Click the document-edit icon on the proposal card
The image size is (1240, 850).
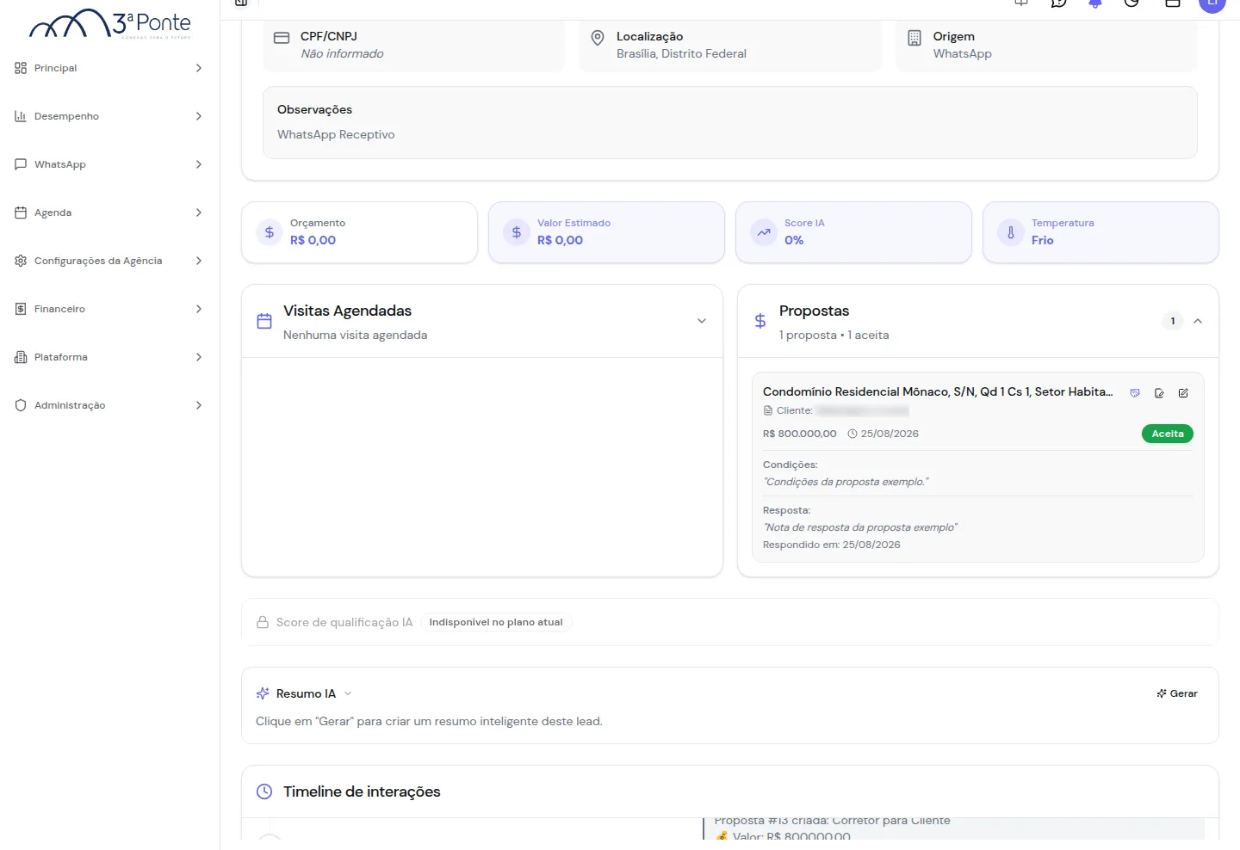coord(1159,392)
